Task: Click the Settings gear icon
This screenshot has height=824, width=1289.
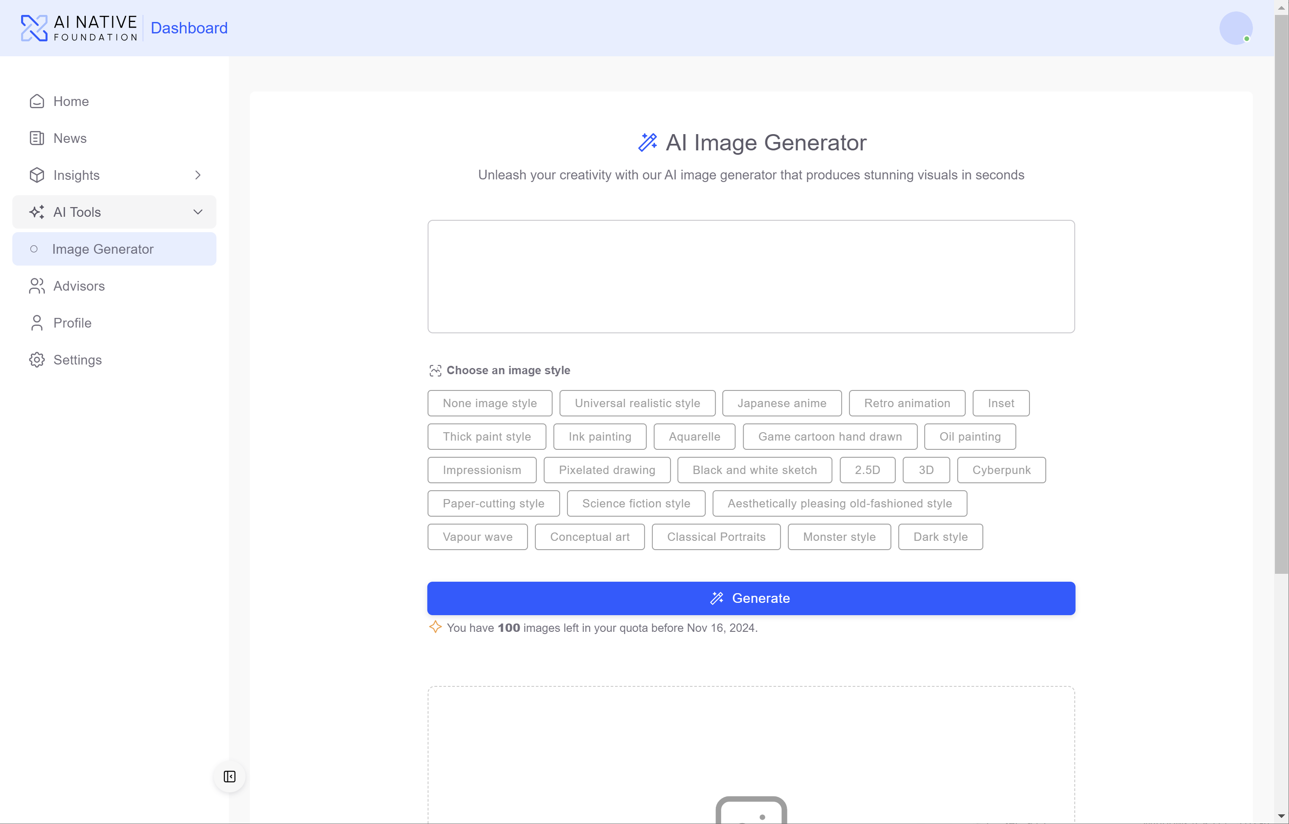Action: (37, 360)
